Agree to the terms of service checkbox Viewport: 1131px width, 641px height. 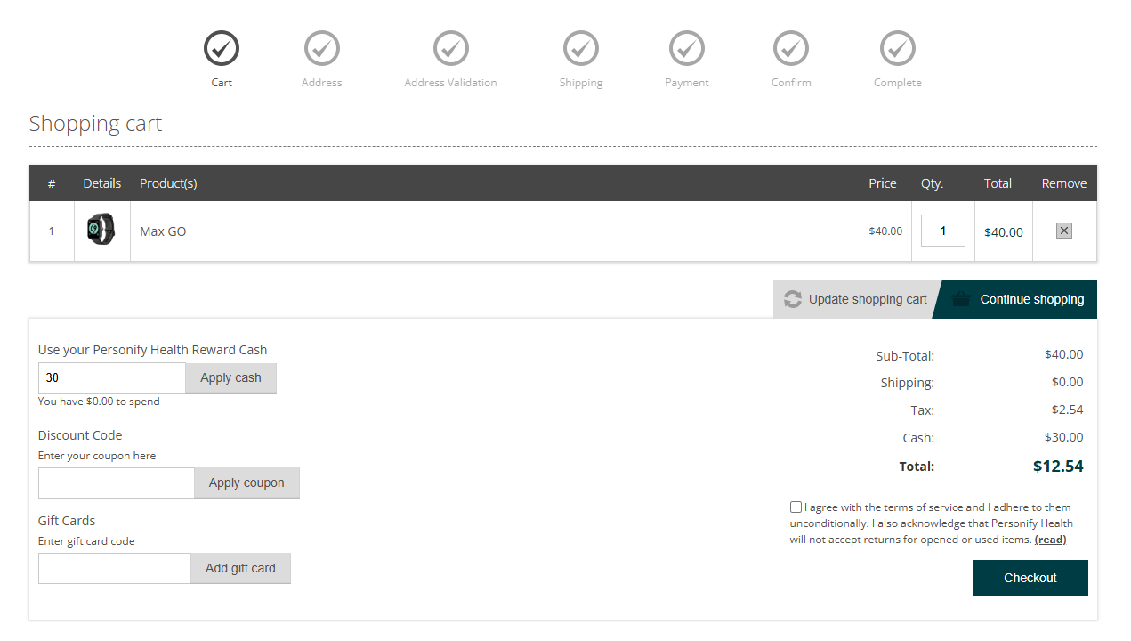pyautogui.click(x=796, y=507)
